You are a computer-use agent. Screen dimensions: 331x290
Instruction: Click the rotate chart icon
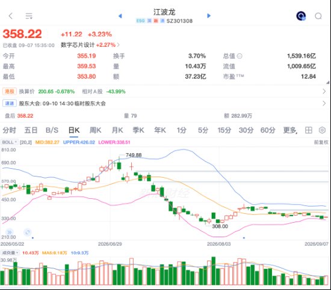28,232
